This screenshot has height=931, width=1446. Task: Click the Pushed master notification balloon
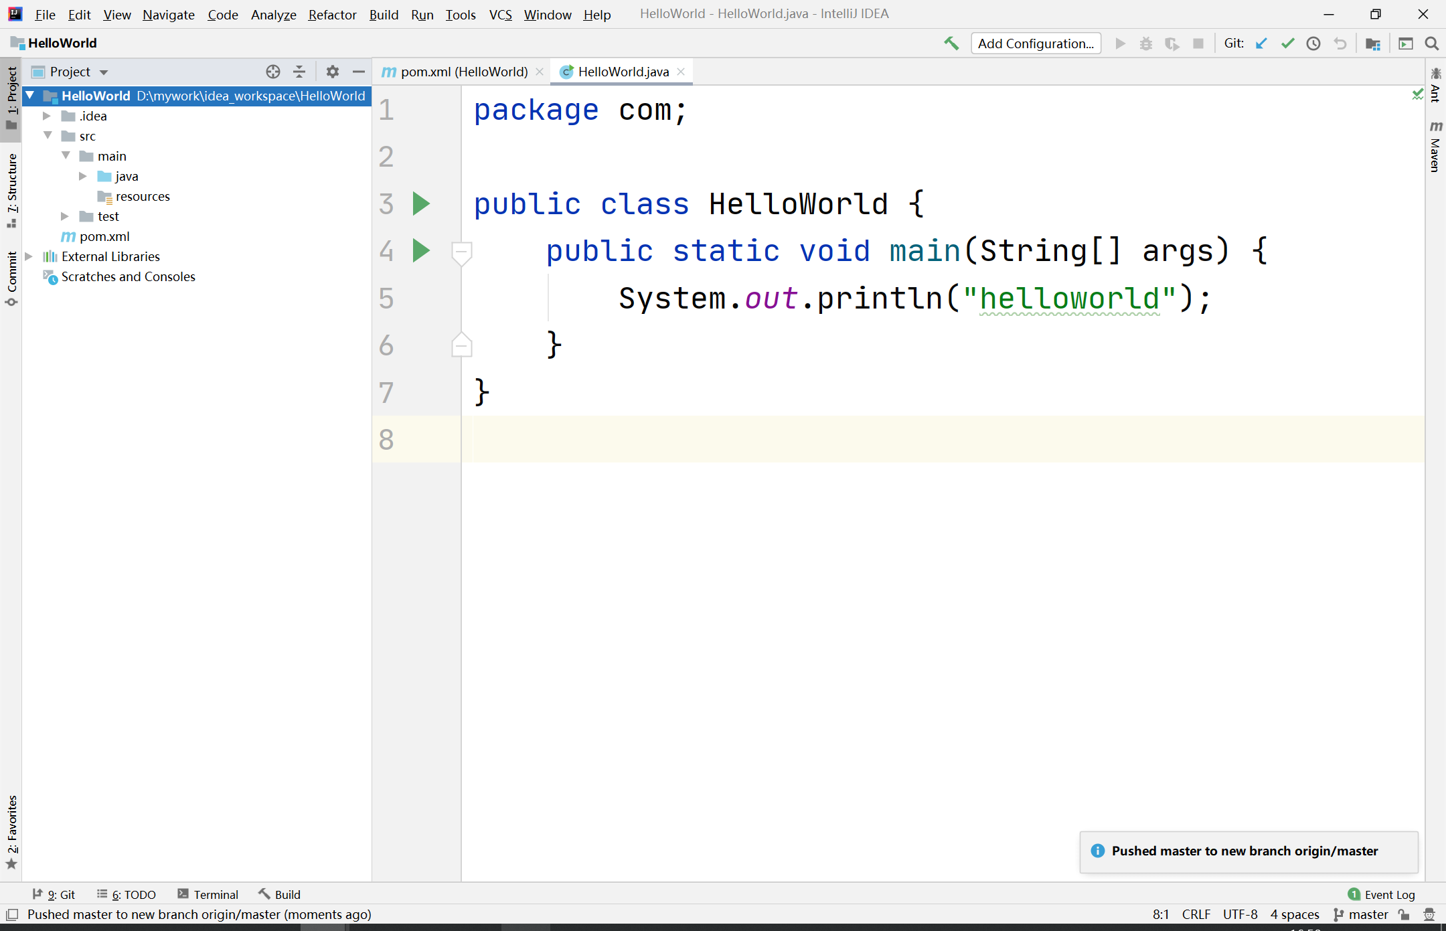(x=1249, y=851)
